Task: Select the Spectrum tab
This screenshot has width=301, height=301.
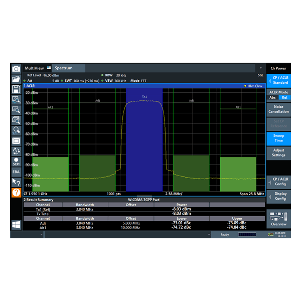Action: [x=68, y=68]
